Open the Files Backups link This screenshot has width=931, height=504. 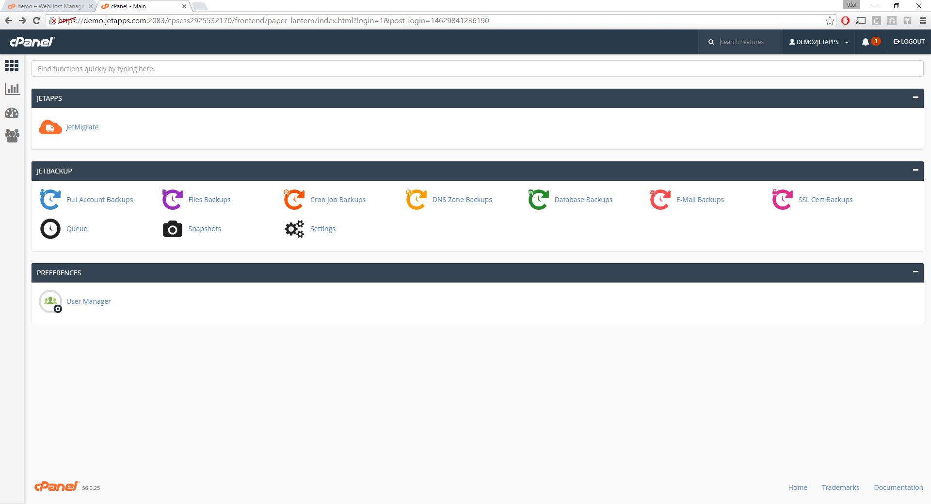[209, 200]
